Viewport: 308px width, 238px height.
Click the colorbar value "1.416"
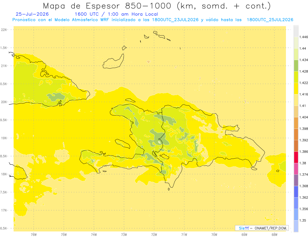tap(304, 94)
